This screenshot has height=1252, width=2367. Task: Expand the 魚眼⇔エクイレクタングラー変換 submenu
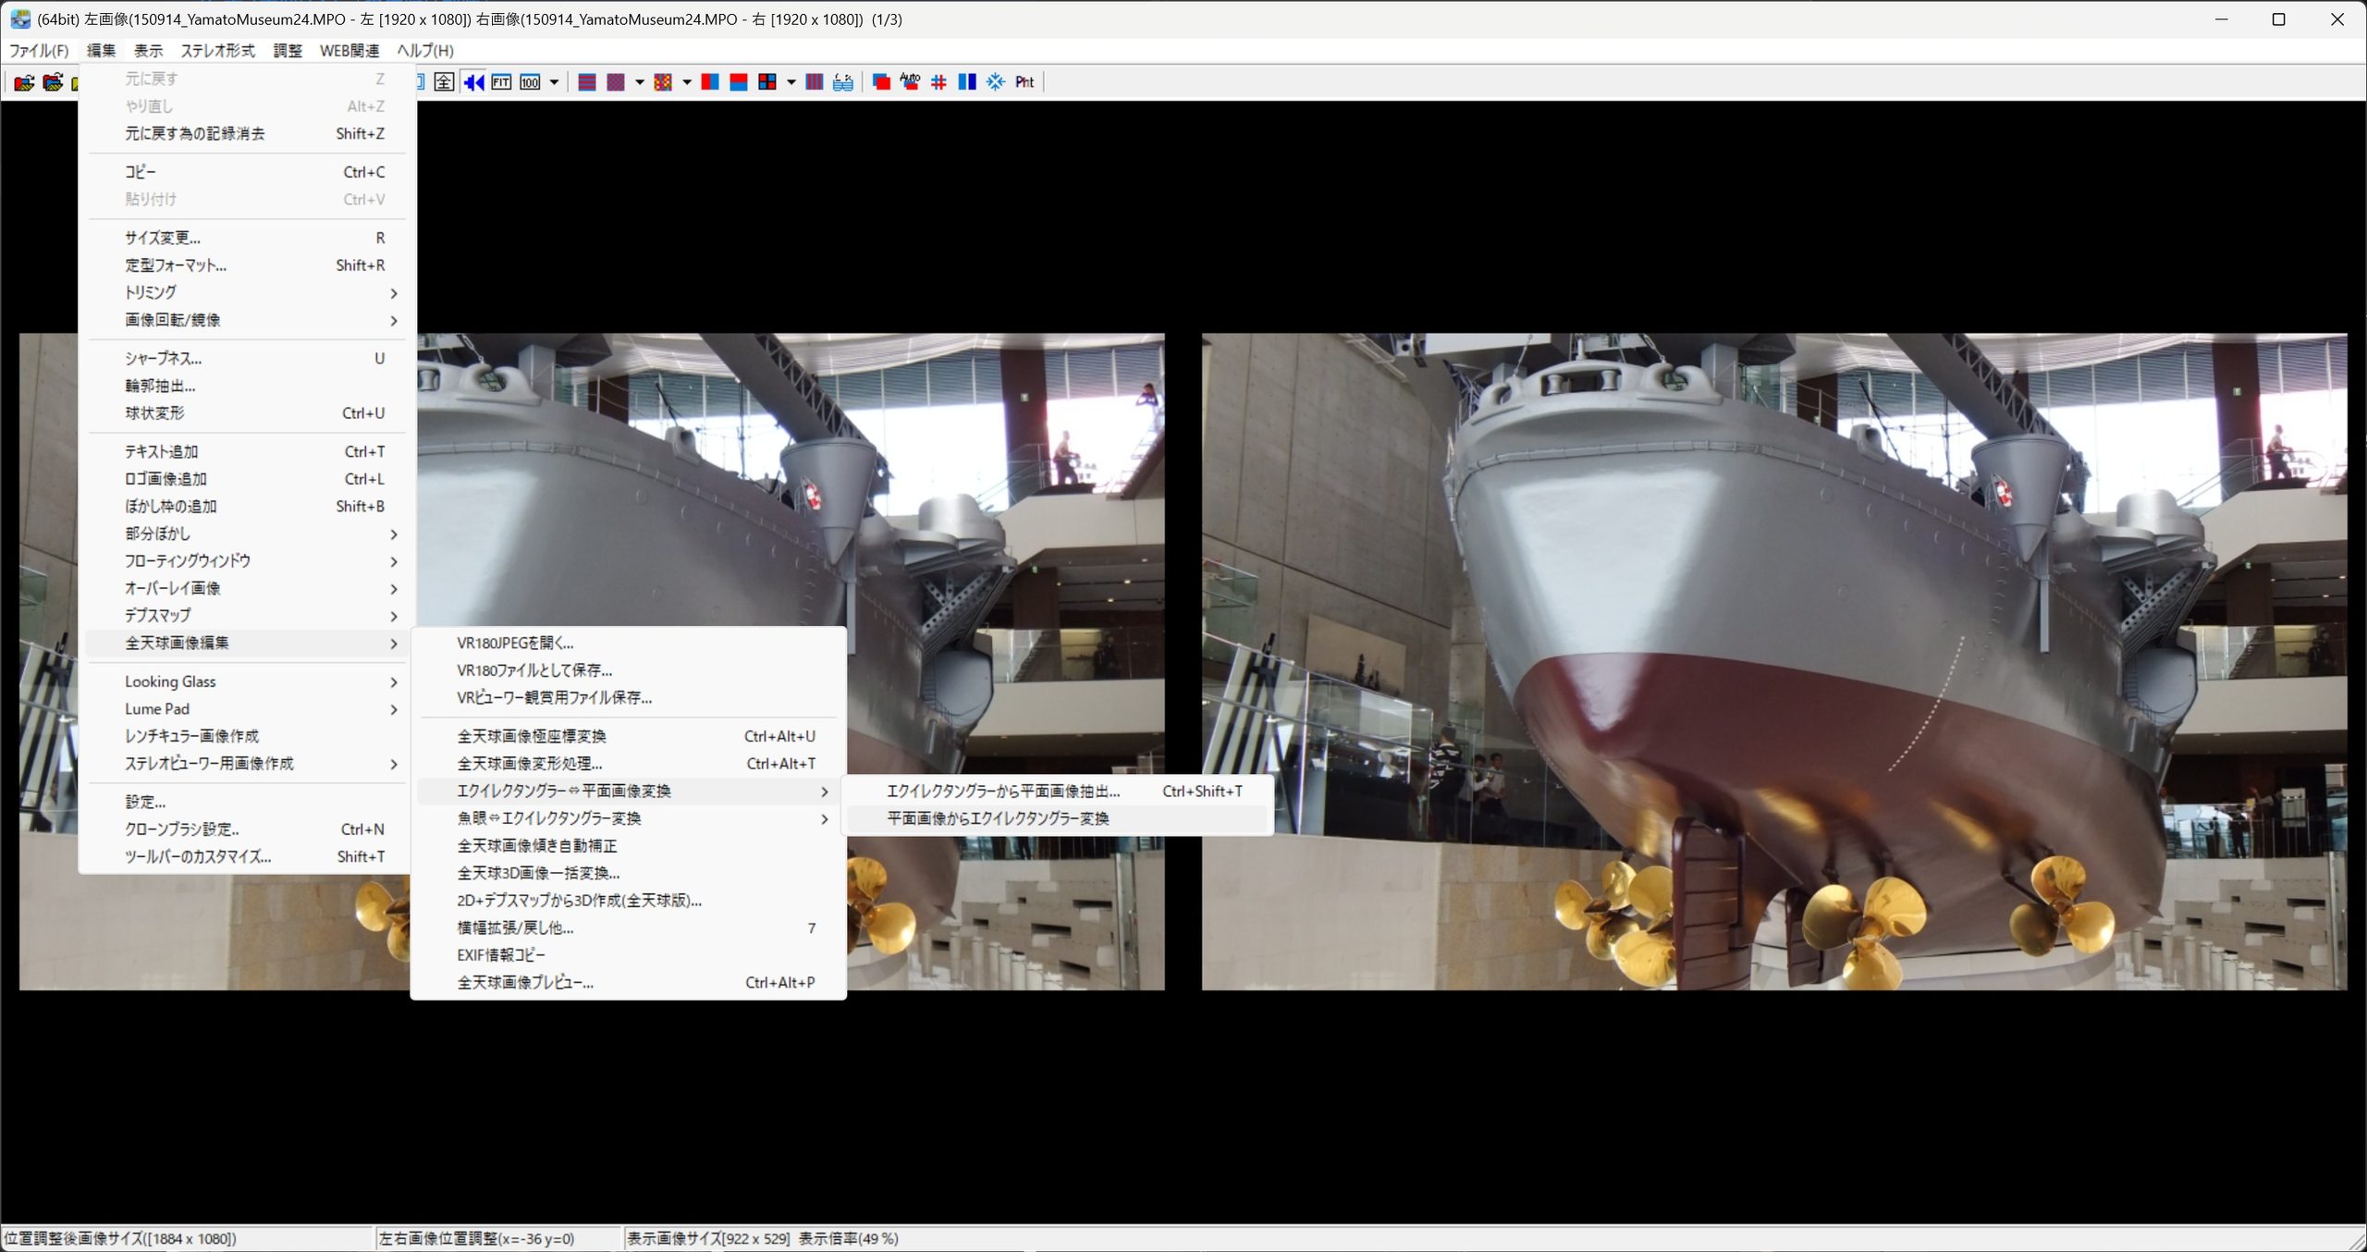tap(629, 818)
